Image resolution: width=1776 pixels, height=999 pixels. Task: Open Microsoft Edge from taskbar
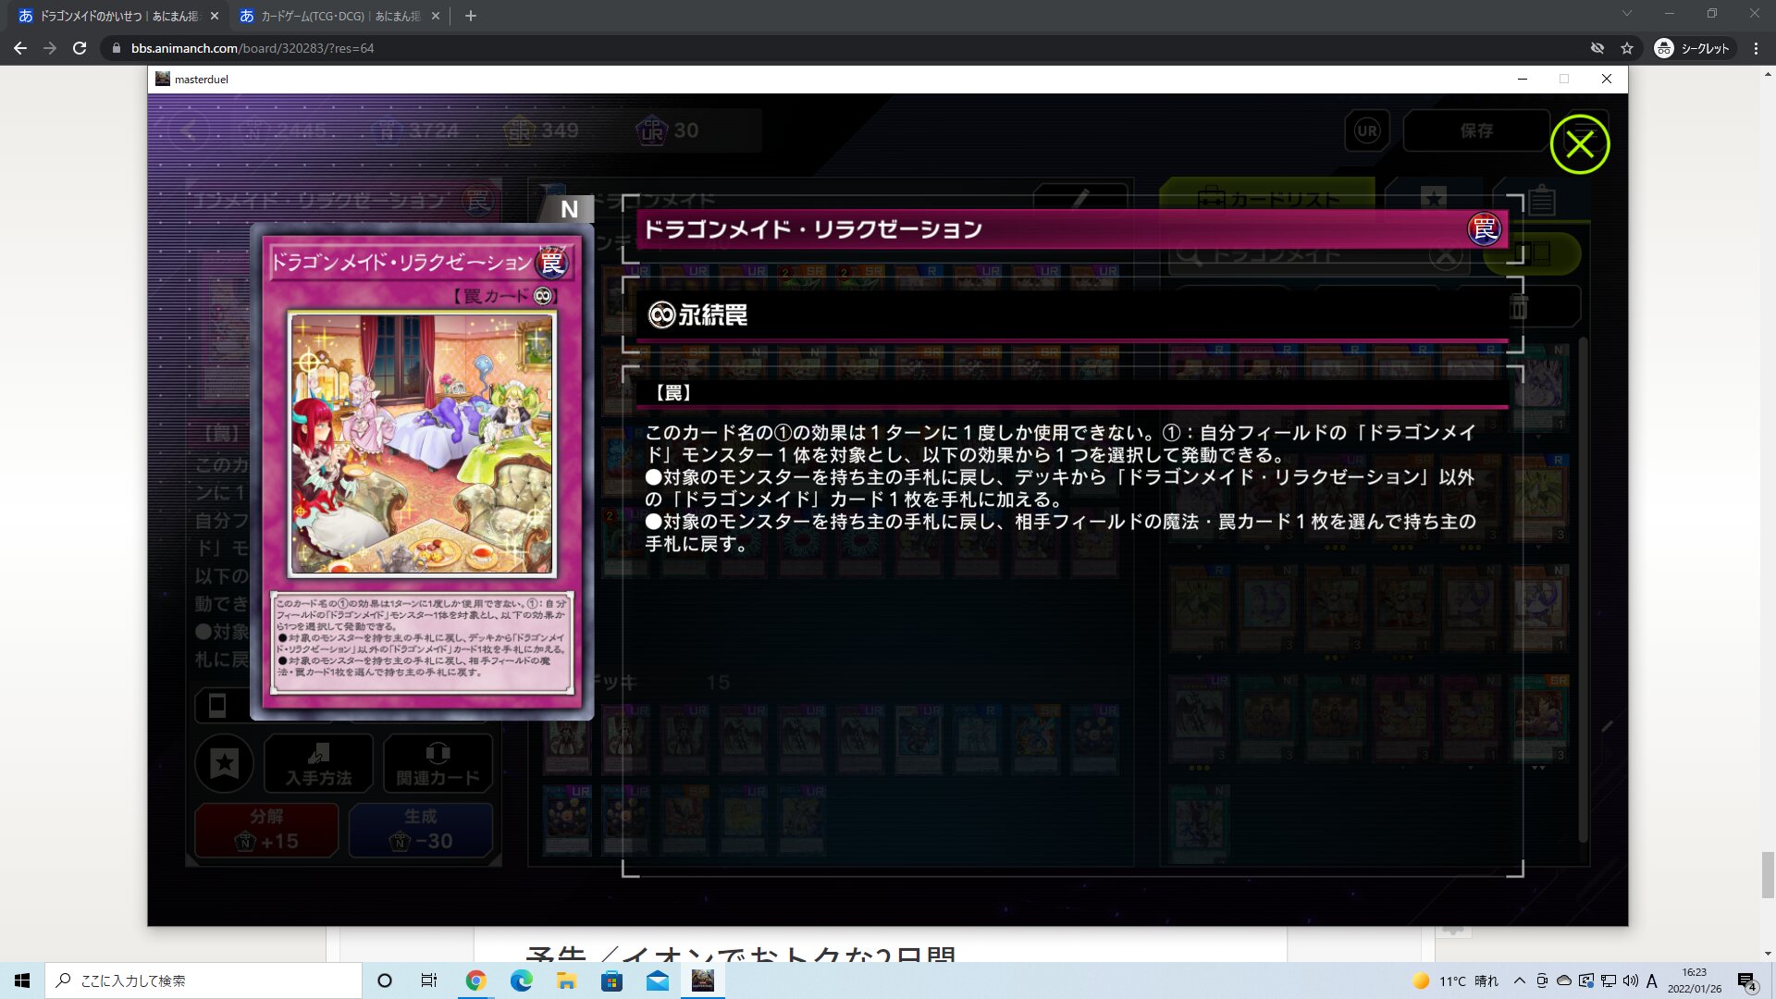(x=521, y=980)
